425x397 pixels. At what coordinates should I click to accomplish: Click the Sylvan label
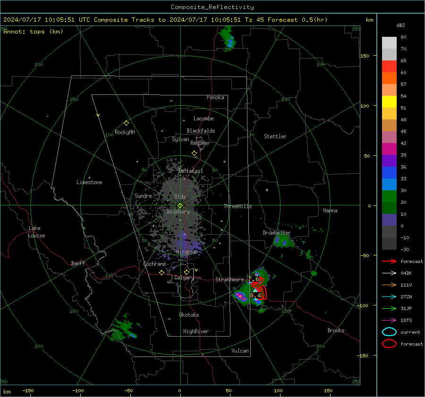(180, 140)
